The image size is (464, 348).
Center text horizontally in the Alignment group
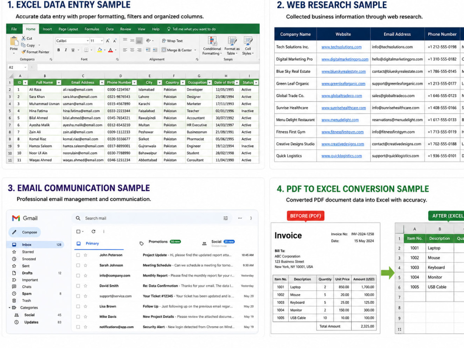[132, 50]
